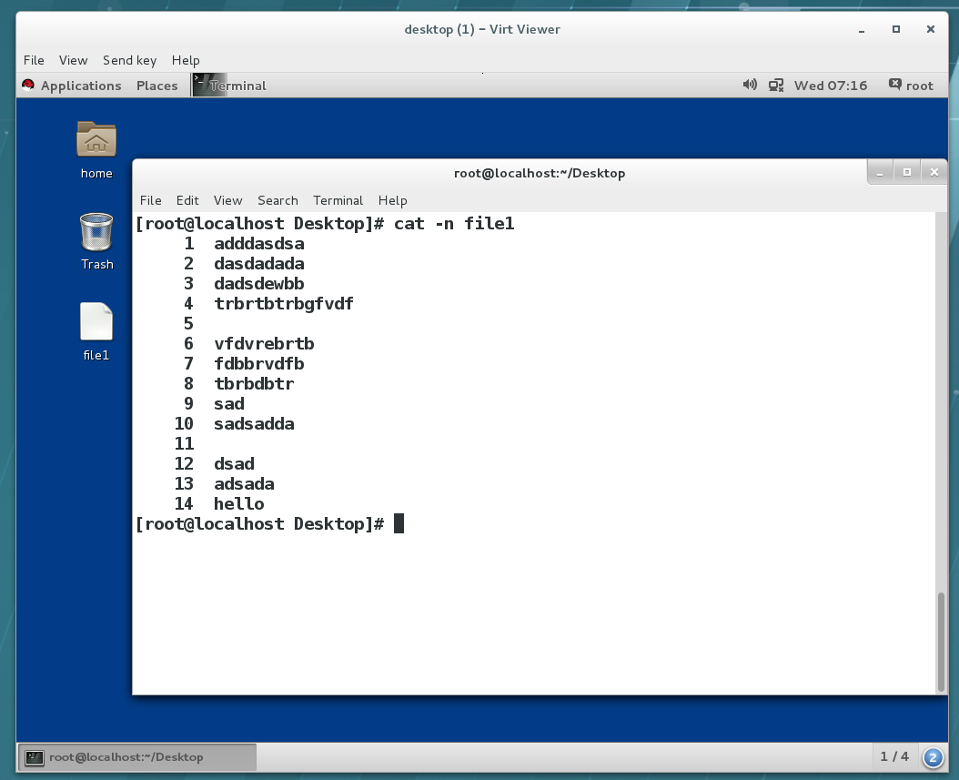
Task: Click the Wed 07:16 clock
Action: point(831,86)
